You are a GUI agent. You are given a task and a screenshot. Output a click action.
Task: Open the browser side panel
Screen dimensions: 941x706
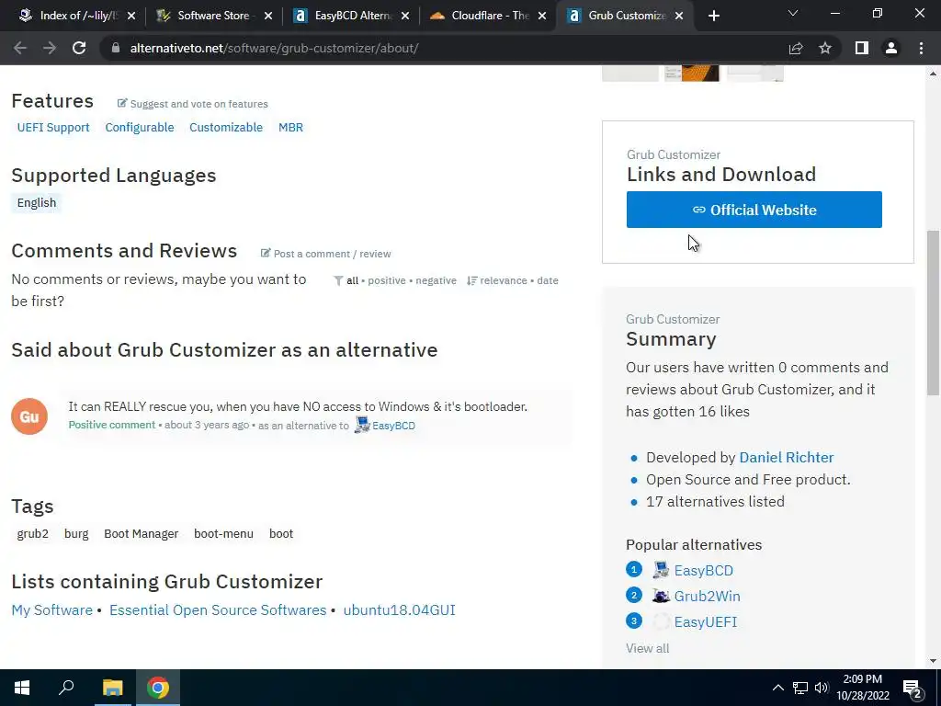click(862, 48)
